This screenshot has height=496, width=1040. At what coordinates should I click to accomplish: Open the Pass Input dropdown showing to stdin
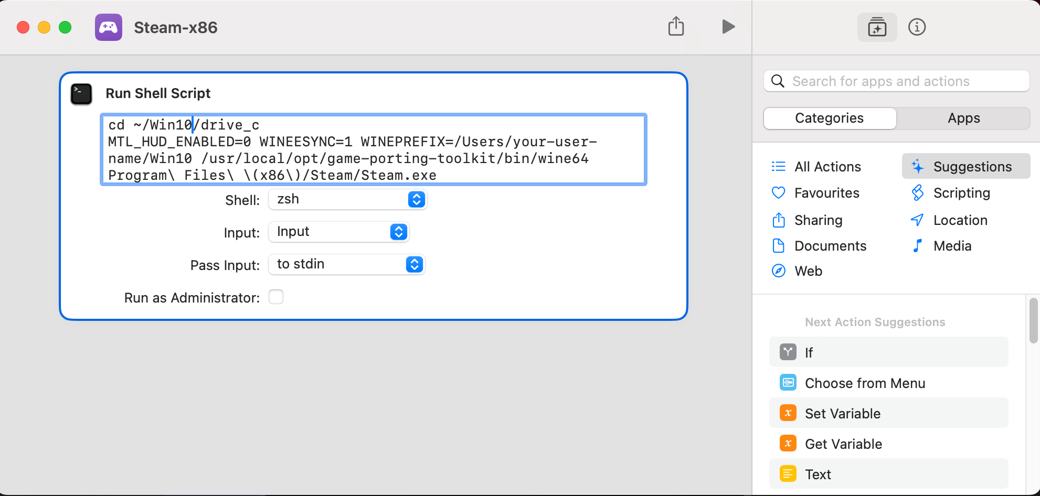347,264
